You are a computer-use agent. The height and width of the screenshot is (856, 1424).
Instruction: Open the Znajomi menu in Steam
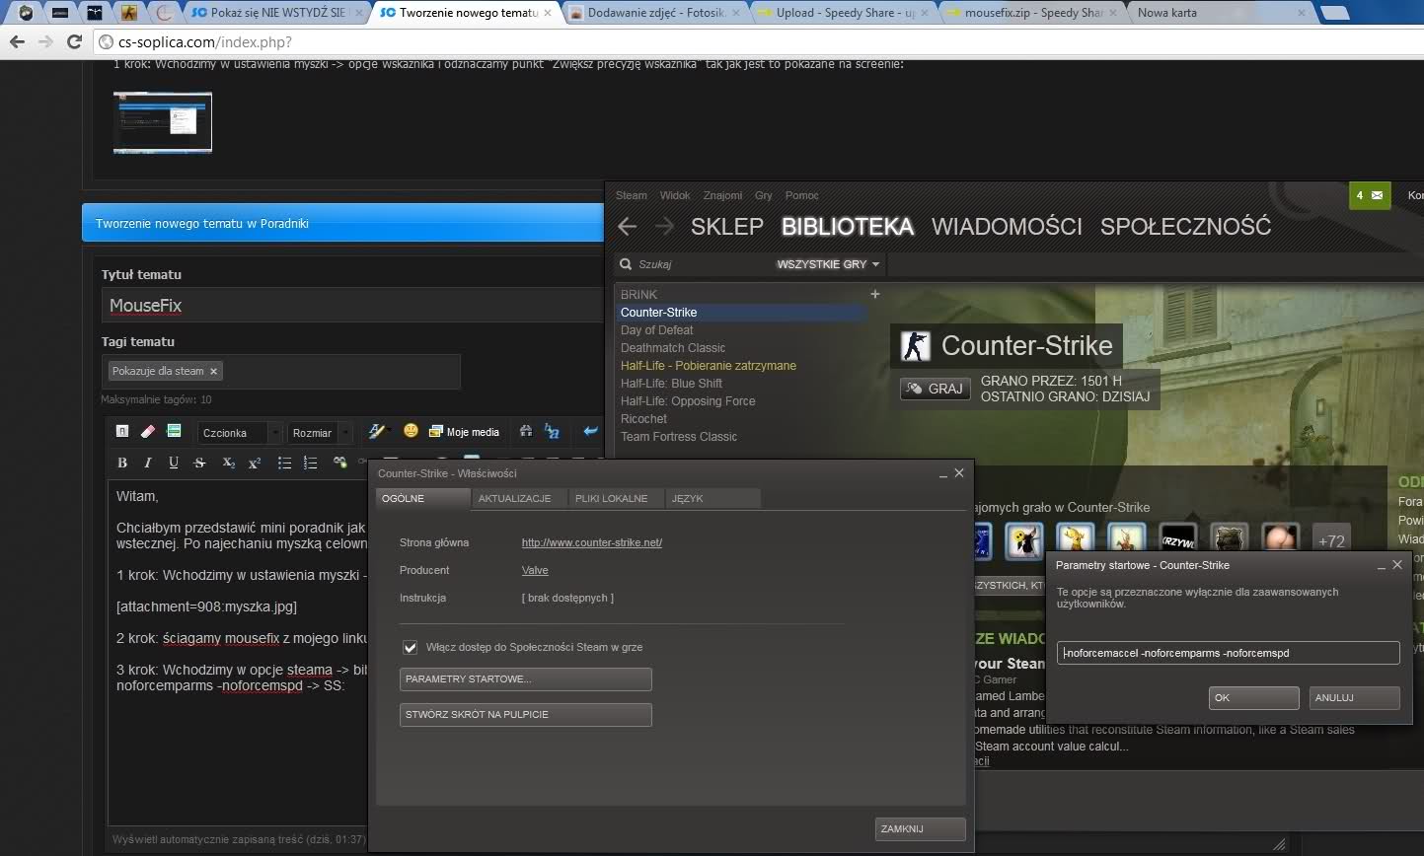click(x=722, y=195)
